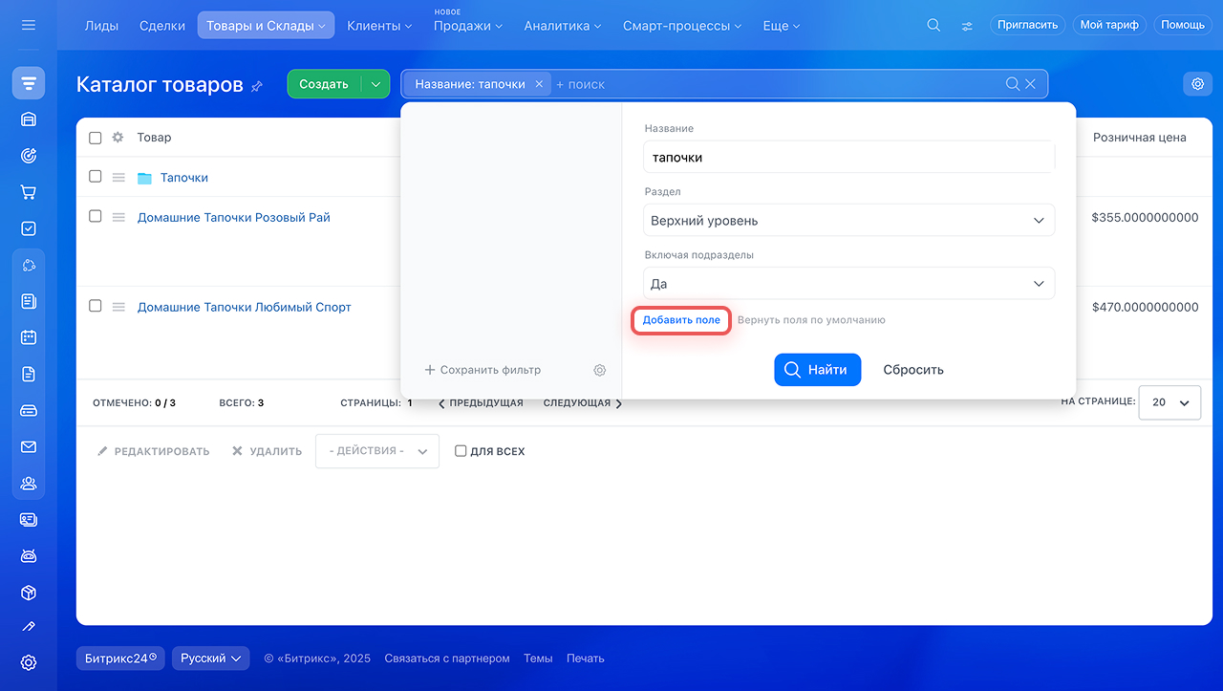Image resolution: width=1223 pixels, height=691 pixels.
Task: Open the news feed icon in sidebar
Action: point(29,301)
